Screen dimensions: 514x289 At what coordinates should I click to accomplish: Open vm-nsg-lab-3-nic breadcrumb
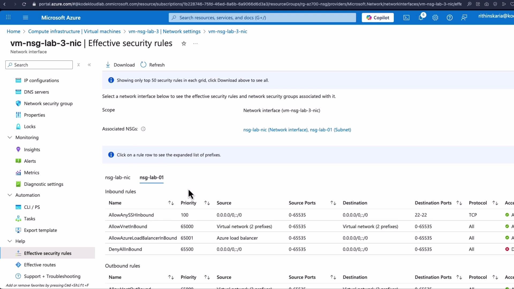tap(228, 31)
